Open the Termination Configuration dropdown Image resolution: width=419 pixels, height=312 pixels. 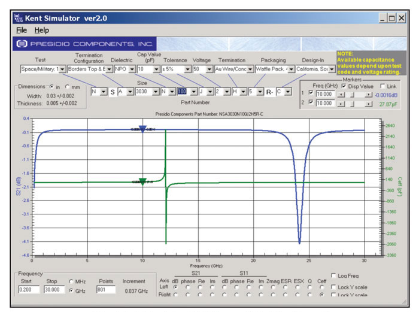tap(110, 69)
